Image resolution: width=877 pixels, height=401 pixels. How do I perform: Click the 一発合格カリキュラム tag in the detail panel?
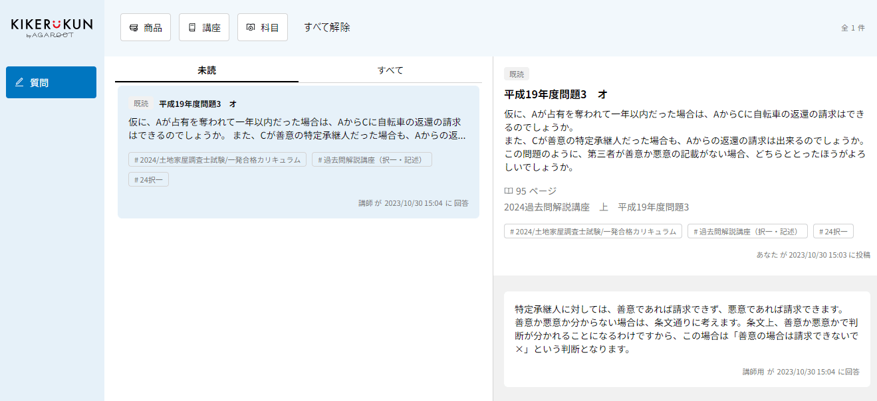tap(593, 231)
